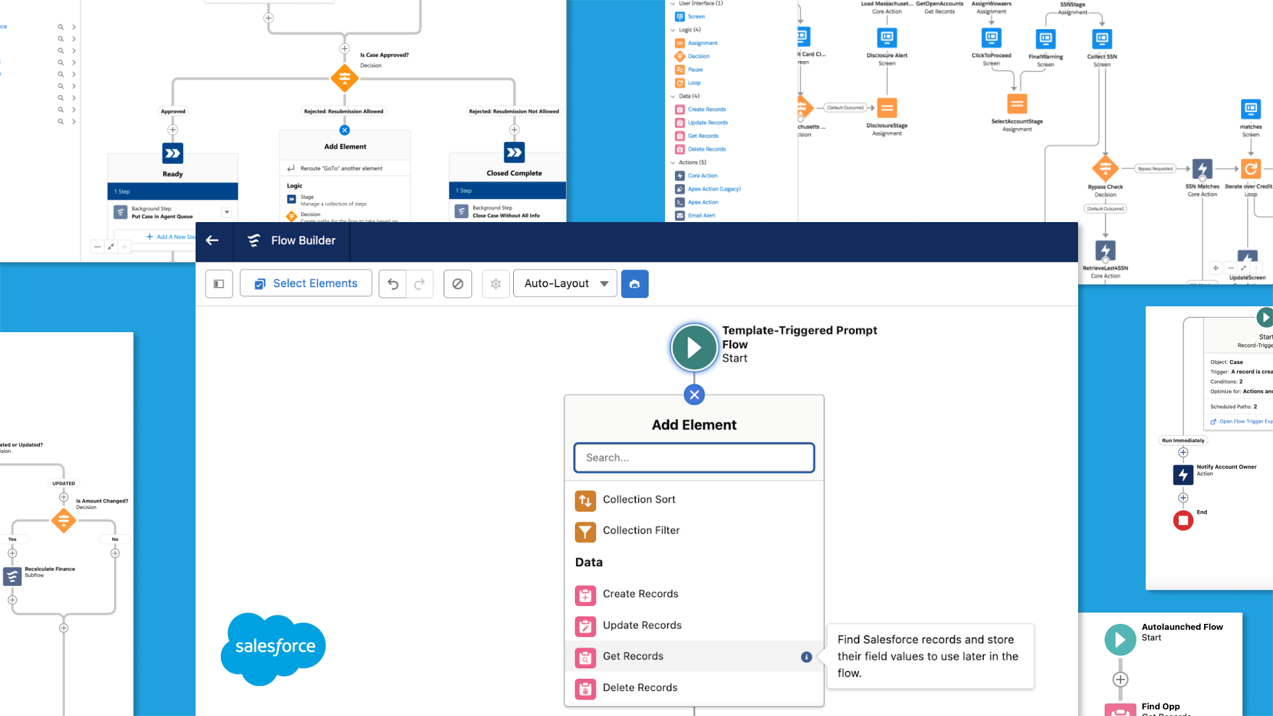Screen dimensions: 1273x716
Task: Select Core Action in toolbox
Action: [696, 176]
